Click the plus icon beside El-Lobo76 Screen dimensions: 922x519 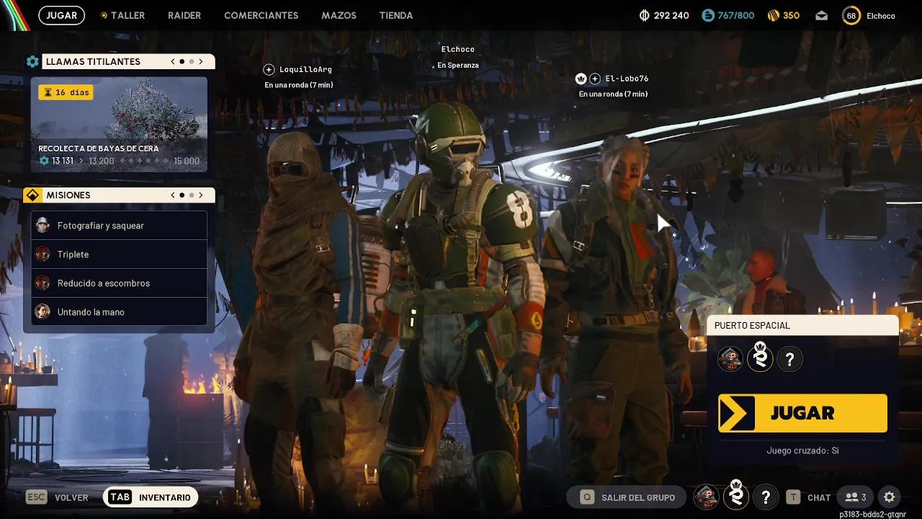(x=595, y=79)
